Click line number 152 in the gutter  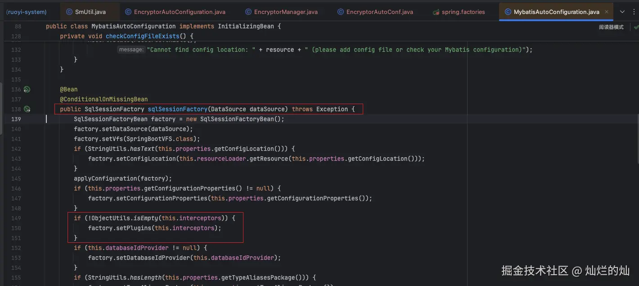coord(16,248)
